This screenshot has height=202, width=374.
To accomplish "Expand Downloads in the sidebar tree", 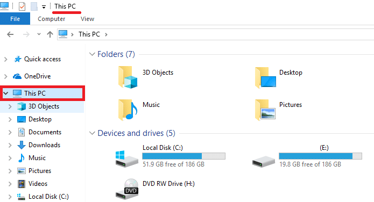I will pos(10,145).
